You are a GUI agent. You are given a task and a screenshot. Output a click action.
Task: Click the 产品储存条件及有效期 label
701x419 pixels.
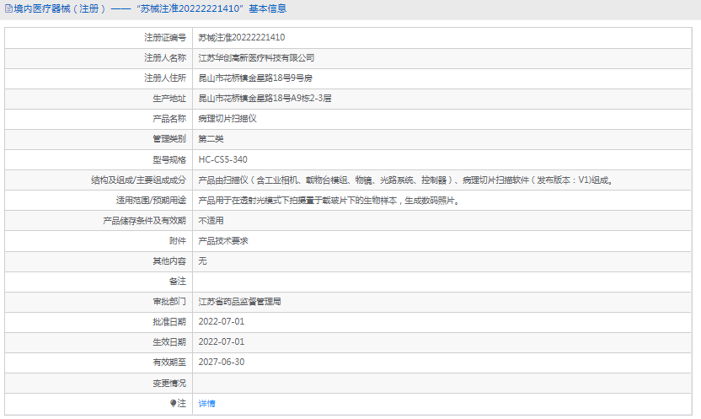pos(144,220)
